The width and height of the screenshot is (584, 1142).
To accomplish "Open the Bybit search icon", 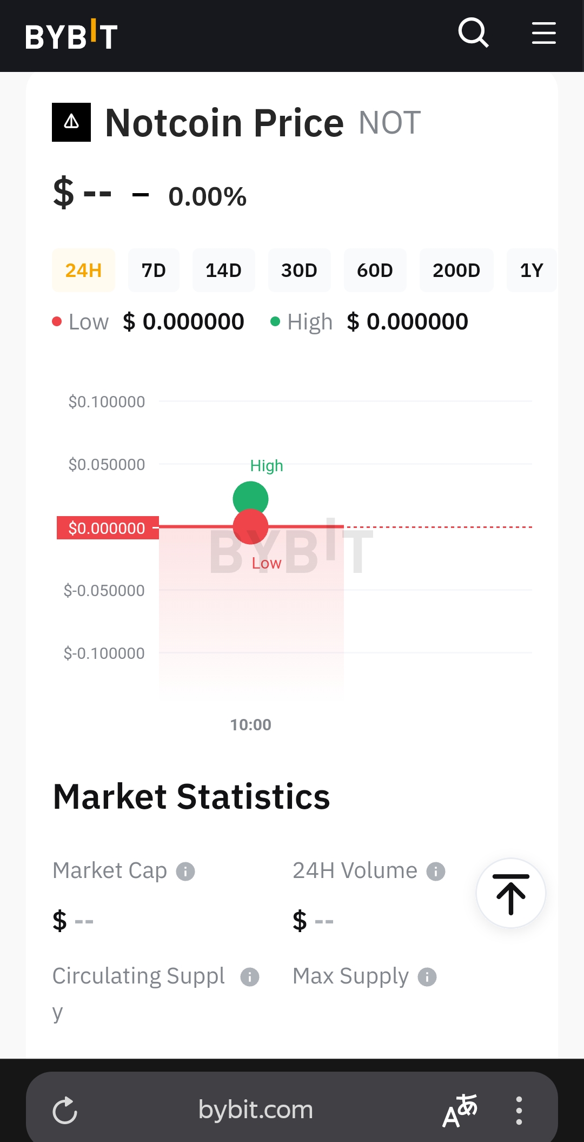I will (473, 33).
